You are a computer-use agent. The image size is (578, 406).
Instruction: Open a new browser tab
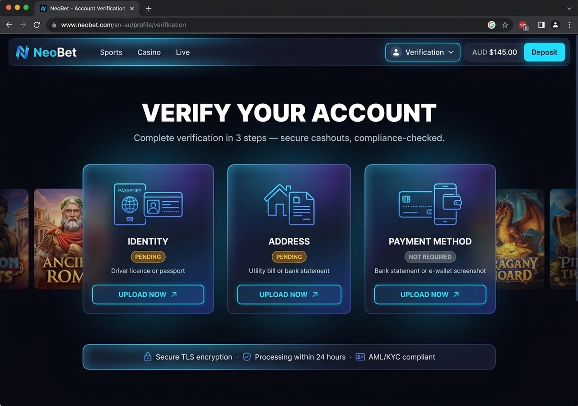pos(149,8)
